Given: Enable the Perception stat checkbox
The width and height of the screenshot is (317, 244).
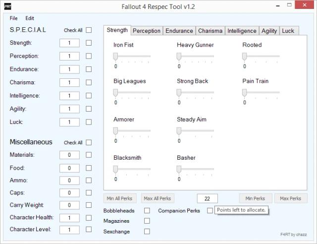Looking at the screenshot, I should (89, 56).
